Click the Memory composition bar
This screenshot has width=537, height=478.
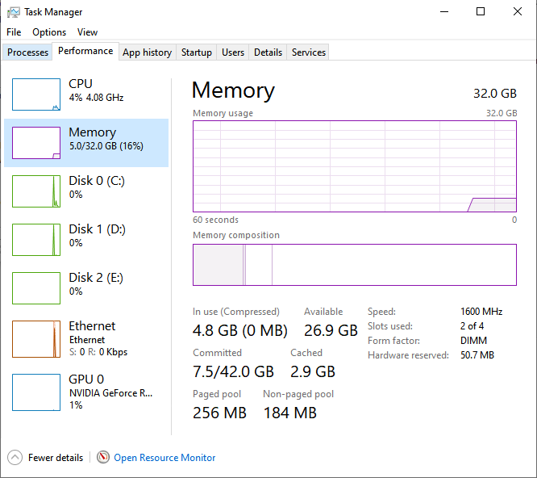point(354,265)
